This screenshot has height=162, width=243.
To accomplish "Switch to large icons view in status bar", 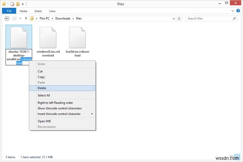I will [237, 156].
